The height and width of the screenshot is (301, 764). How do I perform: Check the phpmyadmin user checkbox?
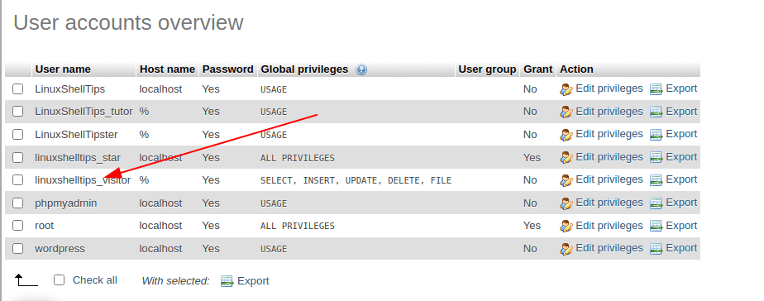coord(18,203)
